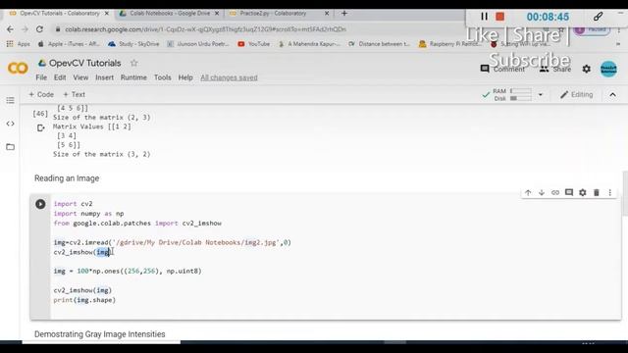The image size is (628, 353).
Task: Click recorder link tool icon
Action: pyautogui.click(x=598, y=17)
